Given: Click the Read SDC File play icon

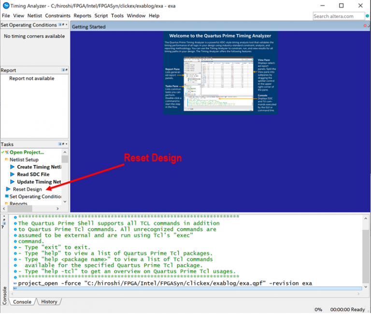Looking at the screenshot, I should (x=13, y=174).
